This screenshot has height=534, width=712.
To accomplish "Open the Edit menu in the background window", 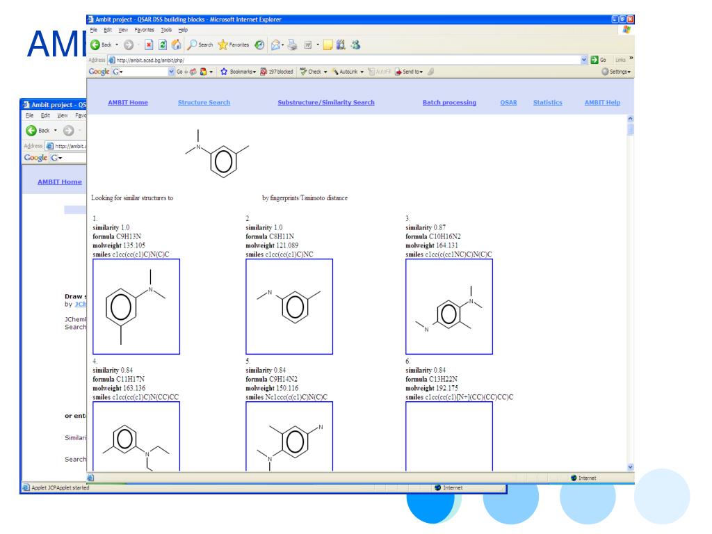I will 45,115.
